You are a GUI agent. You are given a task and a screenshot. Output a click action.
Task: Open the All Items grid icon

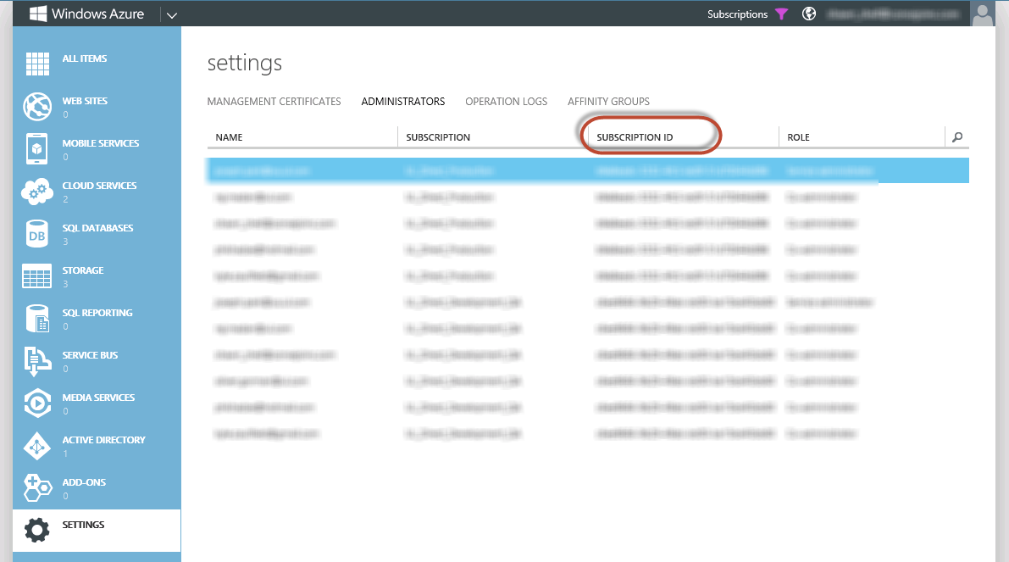(x=37, y=64)
